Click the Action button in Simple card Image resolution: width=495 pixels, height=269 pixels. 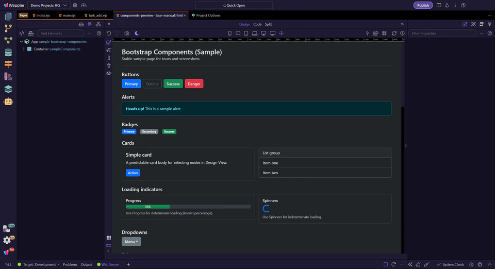point(133,173)
